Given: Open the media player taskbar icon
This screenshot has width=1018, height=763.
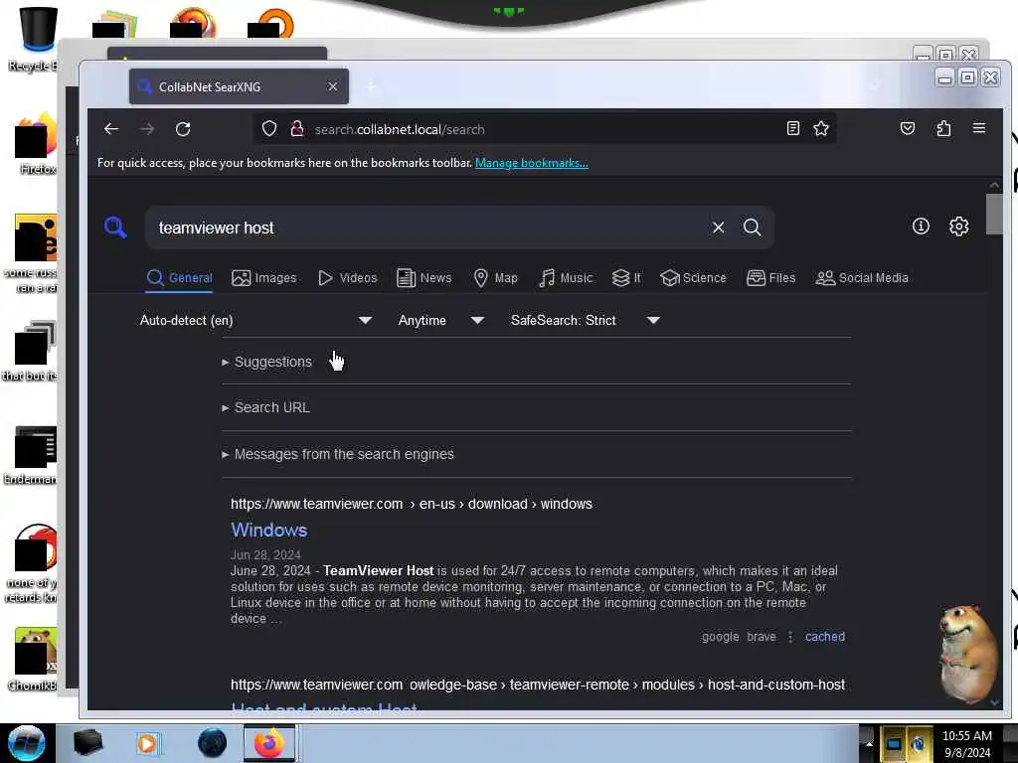Looking at the screenshot, I should [x=147, y=743].
